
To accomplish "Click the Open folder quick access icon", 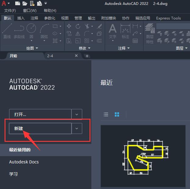I will (x=25, y=3).
